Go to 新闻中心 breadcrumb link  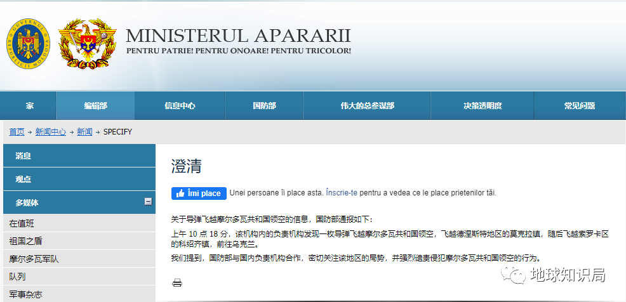tap(51, 132)
